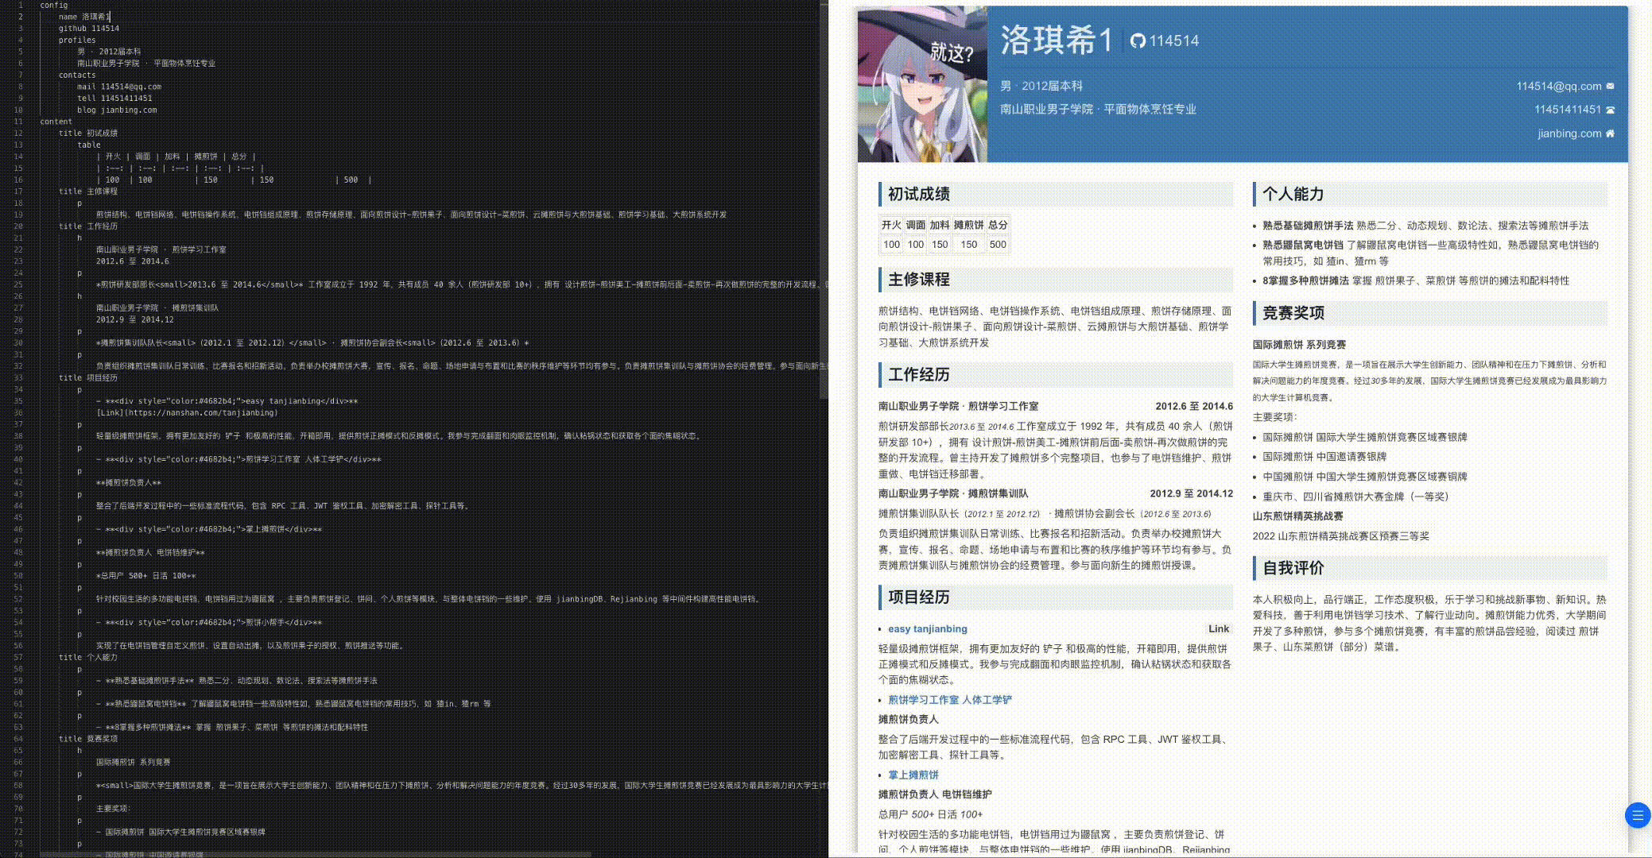Open the blue floating menu button
The width and height of the screenshot is (1652, 858).
(x=1637, y=815)
